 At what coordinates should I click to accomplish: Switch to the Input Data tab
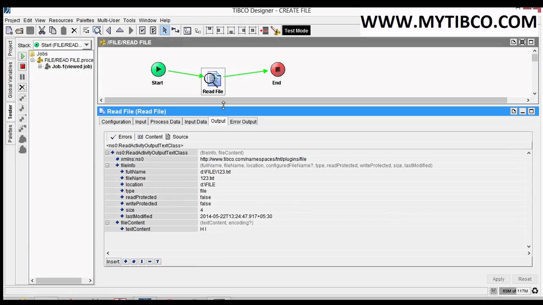point(196,122)
